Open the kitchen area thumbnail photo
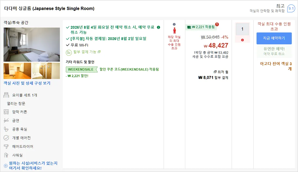 [17, 71]
